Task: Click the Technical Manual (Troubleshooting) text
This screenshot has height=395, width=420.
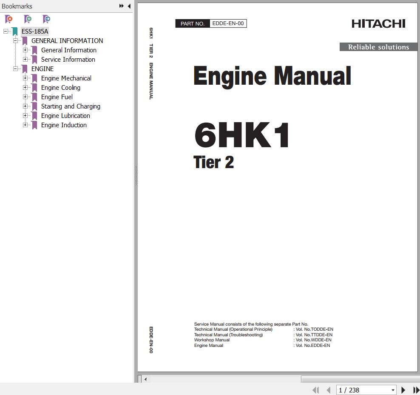Action: tap(228, 335)
